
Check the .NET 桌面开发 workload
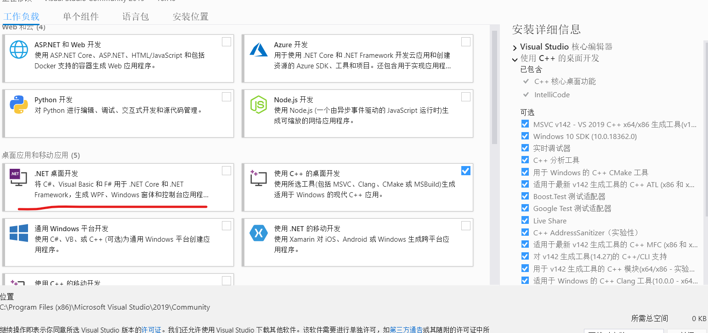tap(227, 171)
